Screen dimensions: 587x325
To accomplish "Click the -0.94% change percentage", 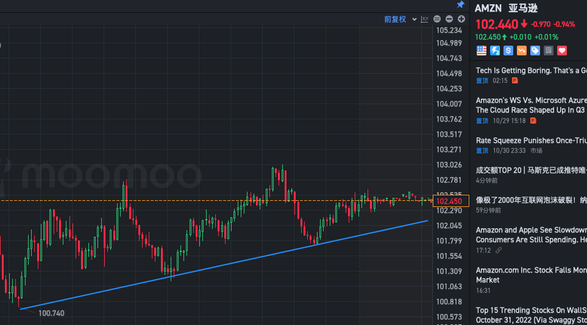I will click(564, 24).
